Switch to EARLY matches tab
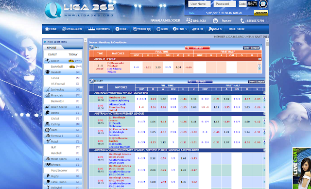Image resolution: width=311 pixels, height=189 pixels. pos(52,54)
